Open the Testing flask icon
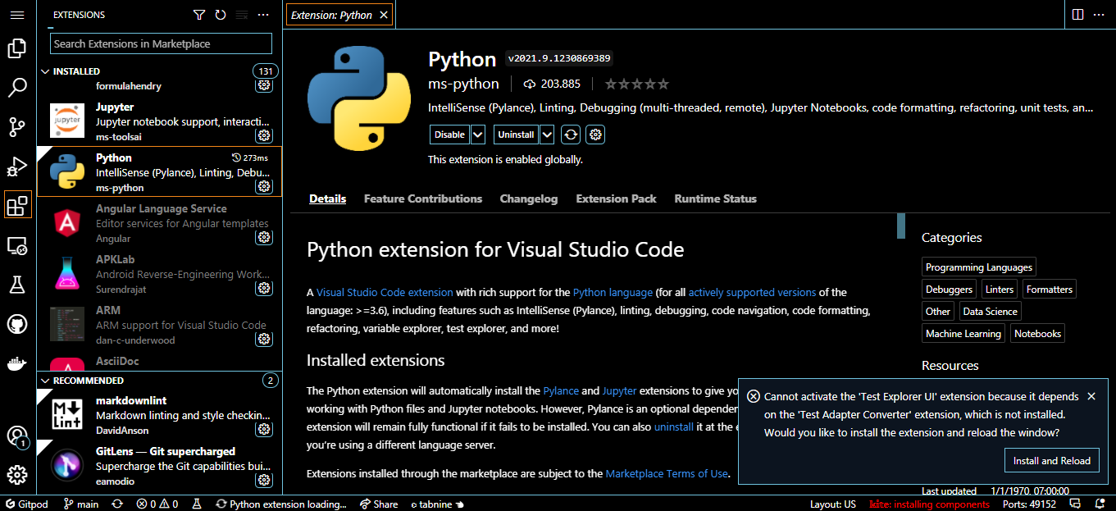The width and height of the screenshot is (1116, 511). tap(17, 285)
